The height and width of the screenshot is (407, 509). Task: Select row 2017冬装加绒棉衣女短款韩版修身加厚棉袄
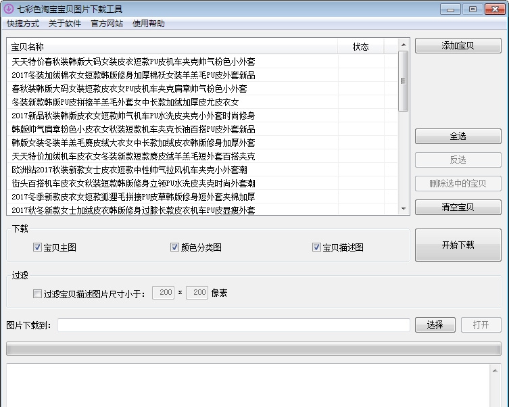(x=203, y=75)
